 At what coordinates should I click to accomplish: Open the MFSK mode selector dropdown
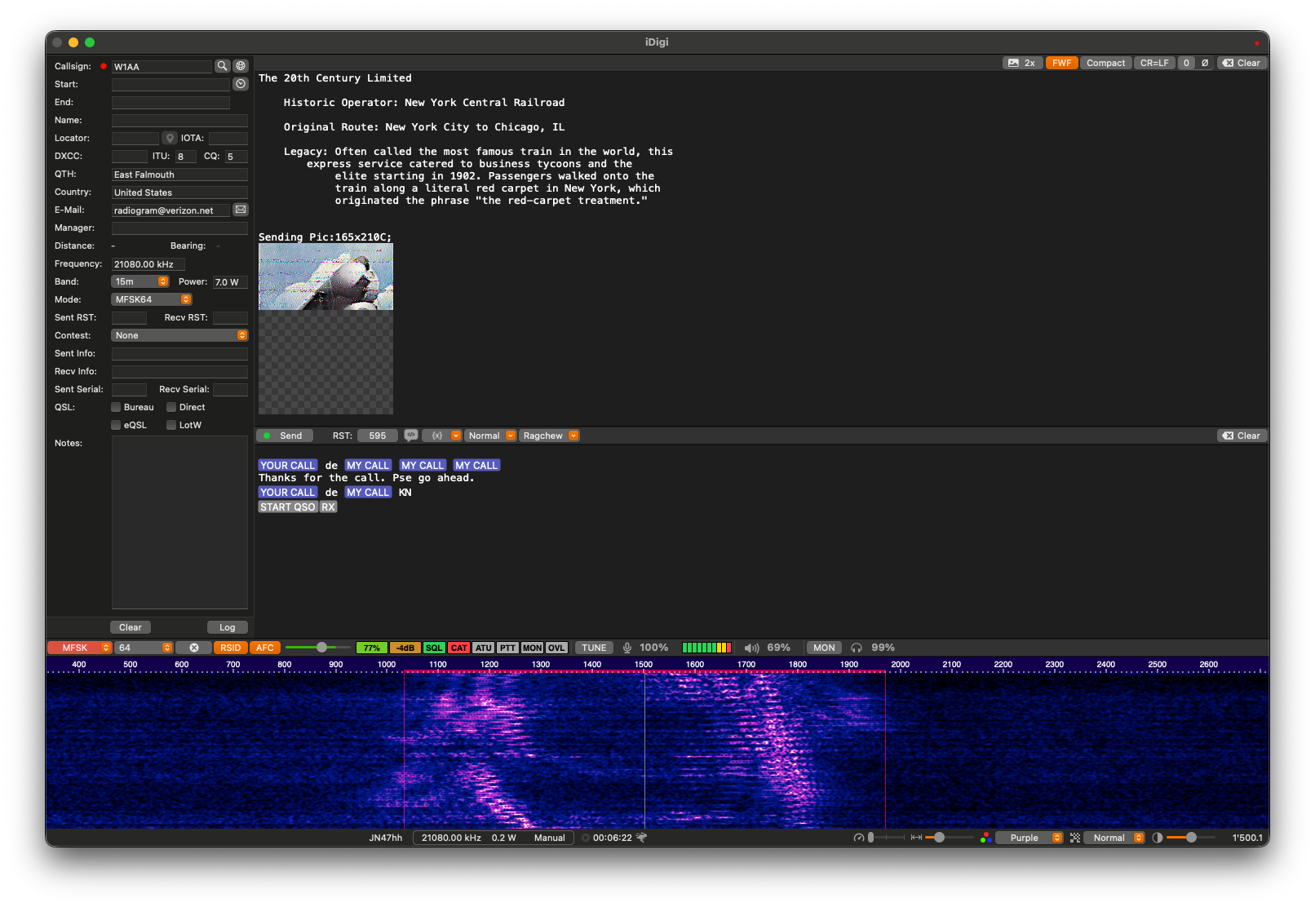79,648
